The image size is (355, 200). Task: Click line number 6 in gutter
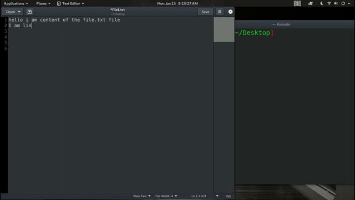[x=6, y=48]
